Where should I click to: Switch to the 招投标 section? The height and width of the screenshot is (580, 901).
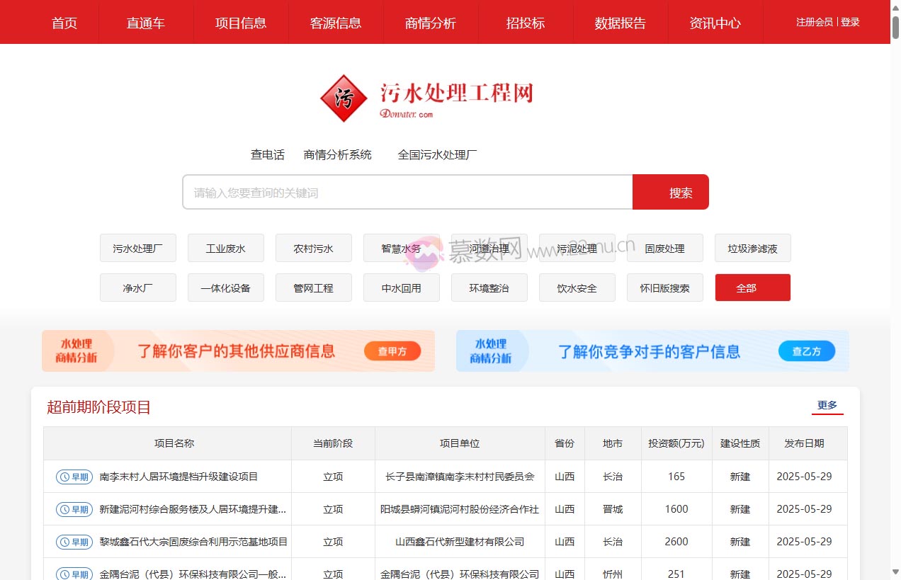[526, 22]
